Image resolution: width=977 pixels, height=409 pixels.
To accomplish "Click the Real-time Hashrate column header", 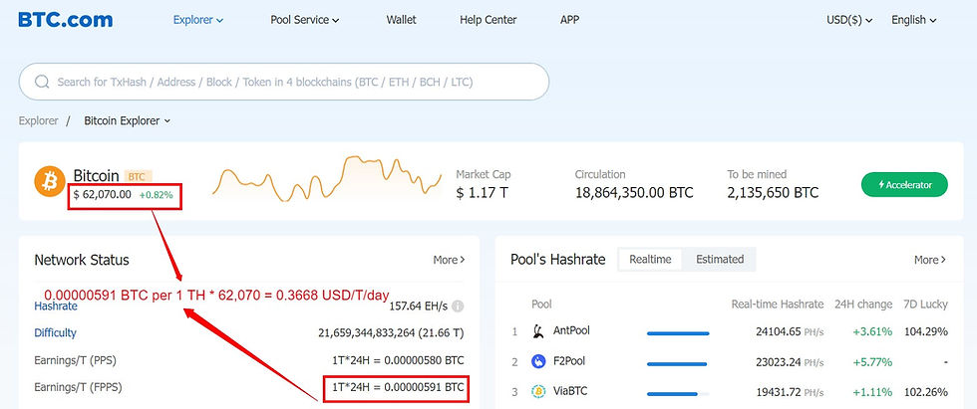I will pyautogui.click(x=777, y=305).
